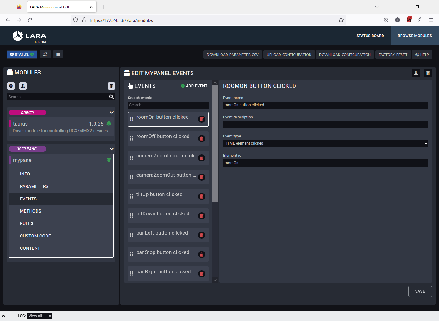Open the LOG View all dropdown
Viewport: 439px width, 321px height.
tap(40, 316)
